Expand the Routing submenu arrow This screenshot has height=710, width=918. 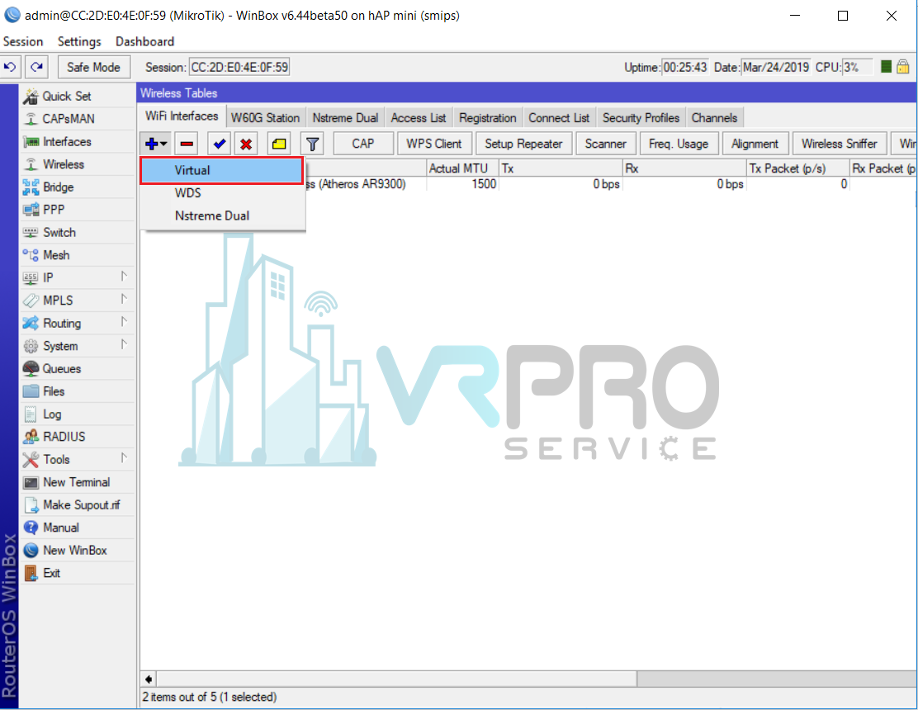tap(124, 322)
